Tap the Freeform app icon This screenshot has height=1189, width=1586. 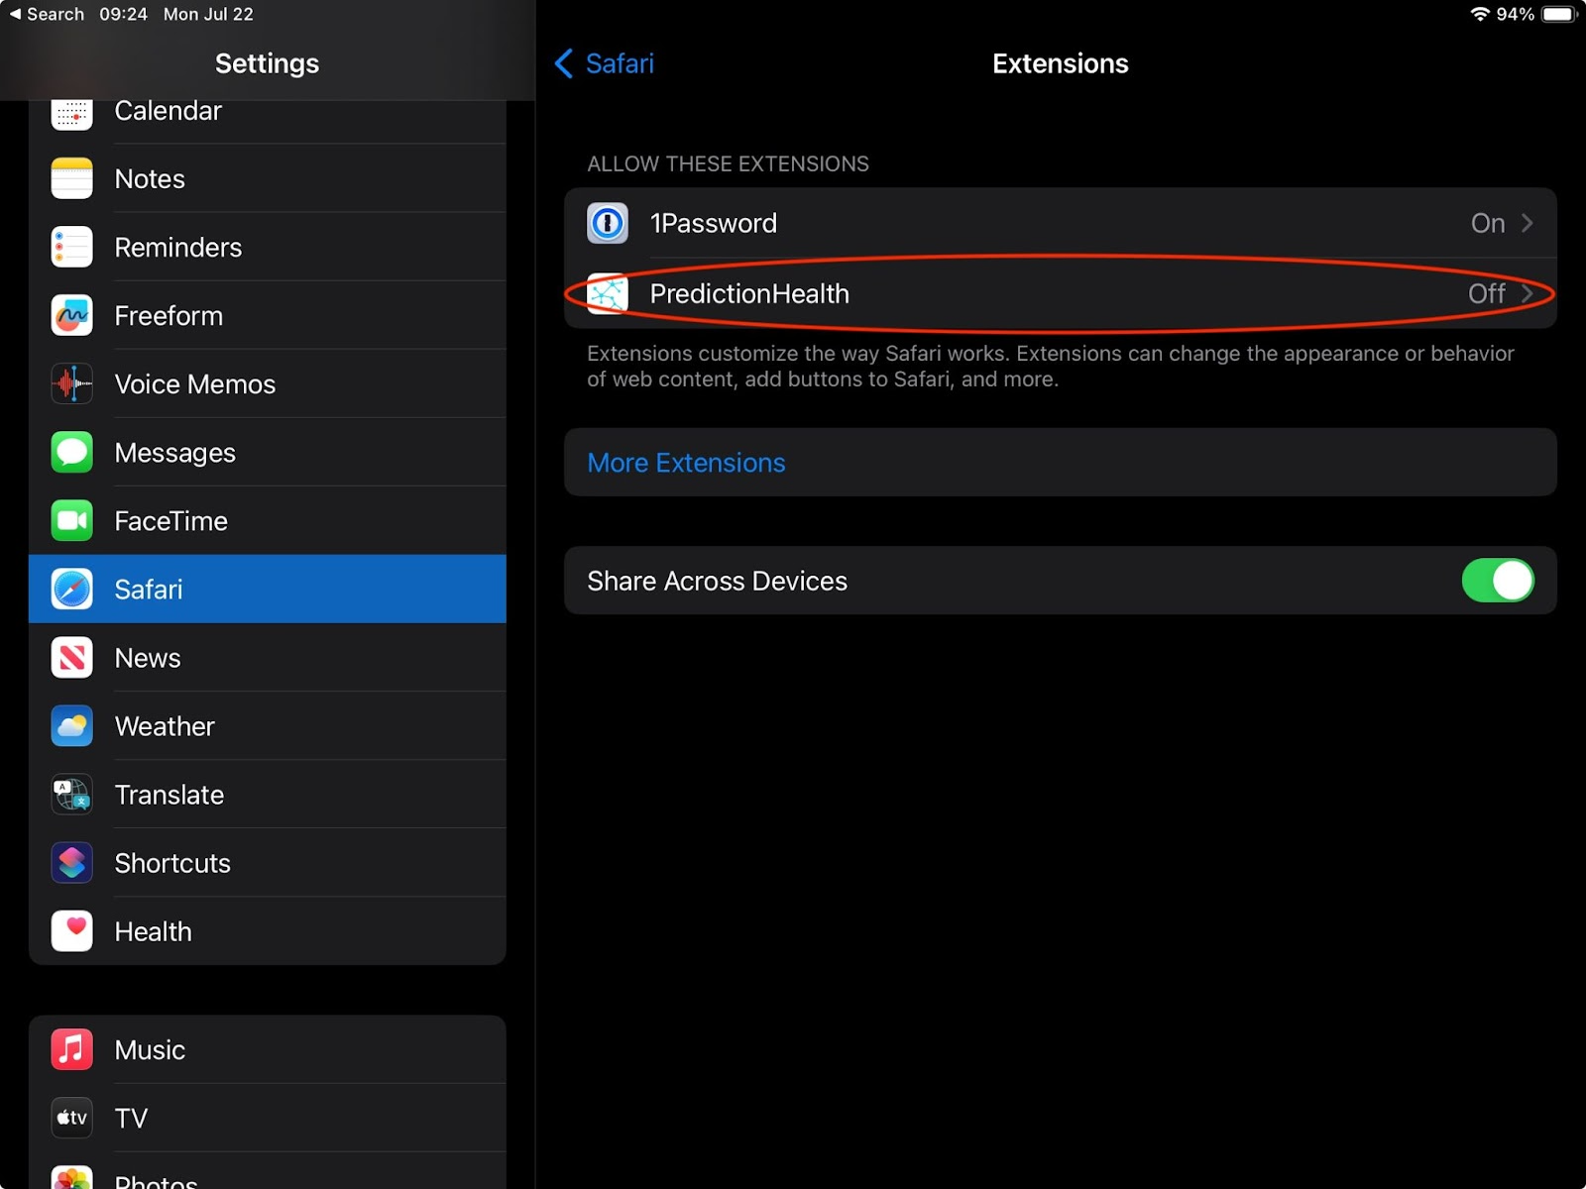71,315
